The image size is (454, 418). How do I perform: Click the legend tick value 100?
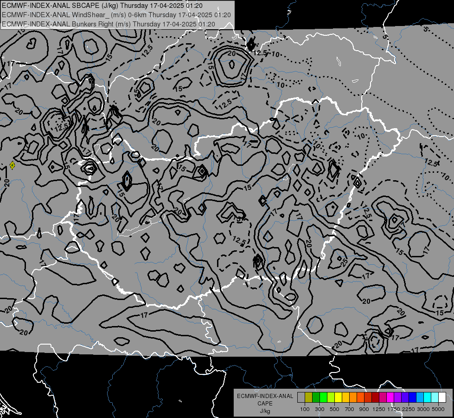[x=305, y=409]
